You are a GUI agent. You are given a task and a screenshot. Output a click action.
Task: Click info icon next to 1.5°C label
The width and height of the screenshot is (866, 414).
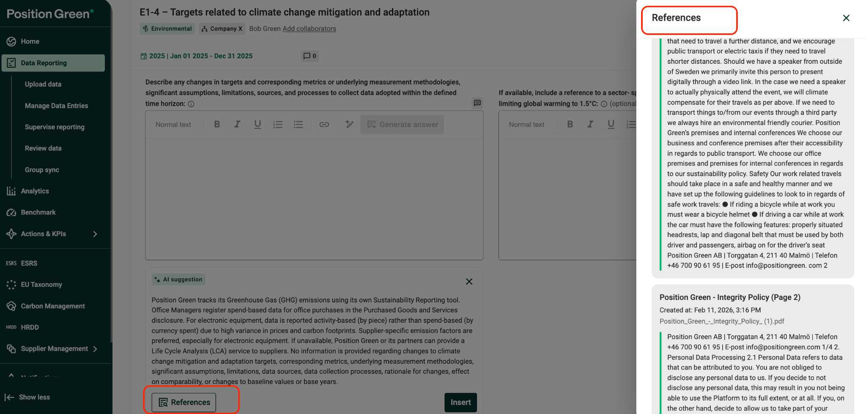tap(604, 104)
